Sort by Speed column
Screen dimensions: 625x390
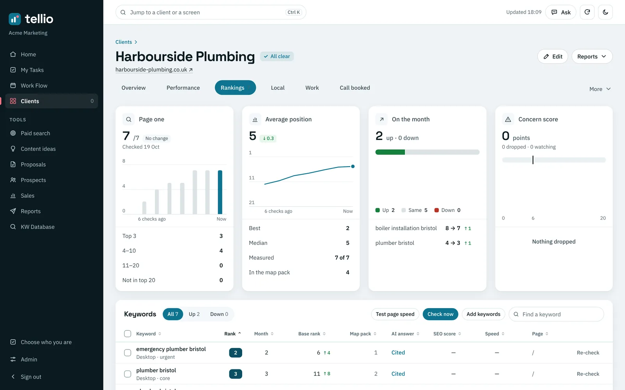click(495, 334)
